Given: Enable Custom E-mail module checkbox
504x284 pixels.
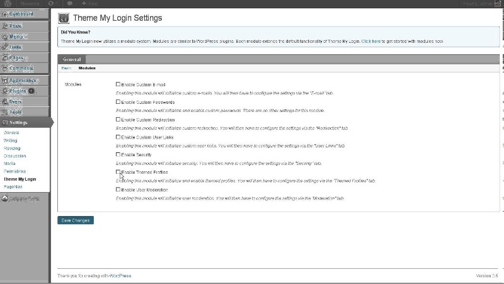Looking at the screenshot, I should 118,84.
